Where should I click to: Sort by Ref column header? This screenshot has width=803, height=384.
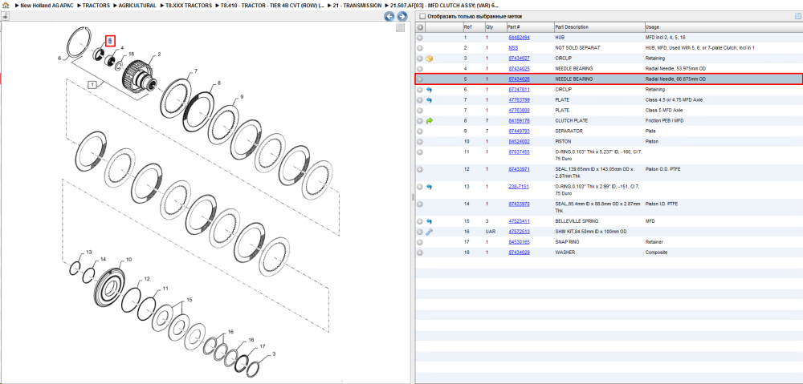(x=473, y=27)
